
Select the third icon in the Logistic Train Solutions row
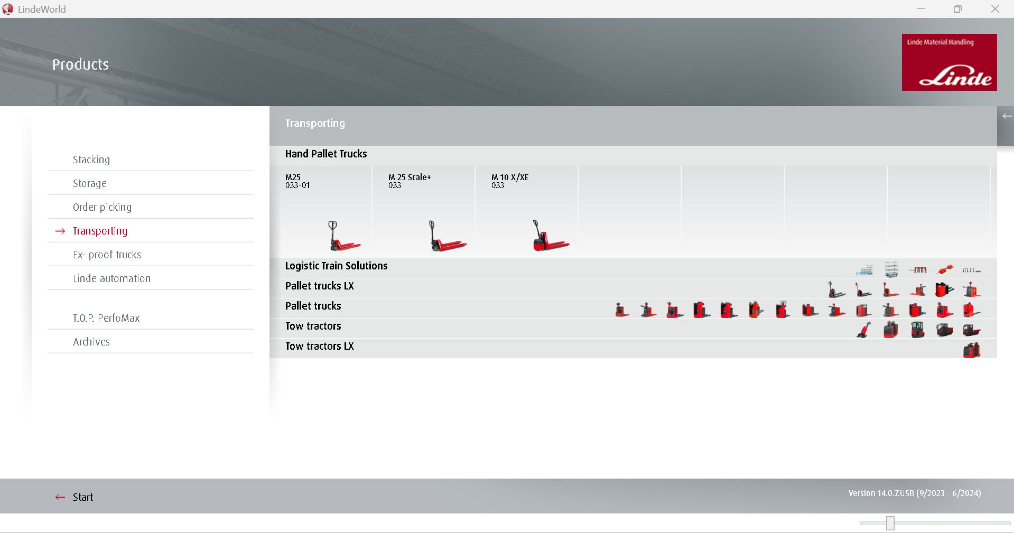[x=918, y=270]
